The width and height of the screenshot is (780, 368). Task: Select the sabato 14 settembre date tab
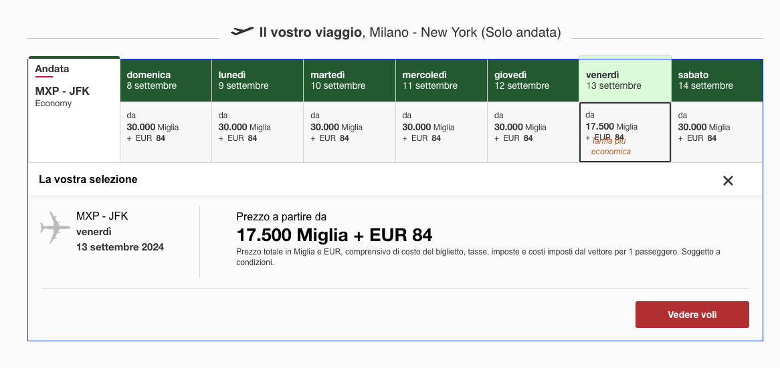point(717,80)
